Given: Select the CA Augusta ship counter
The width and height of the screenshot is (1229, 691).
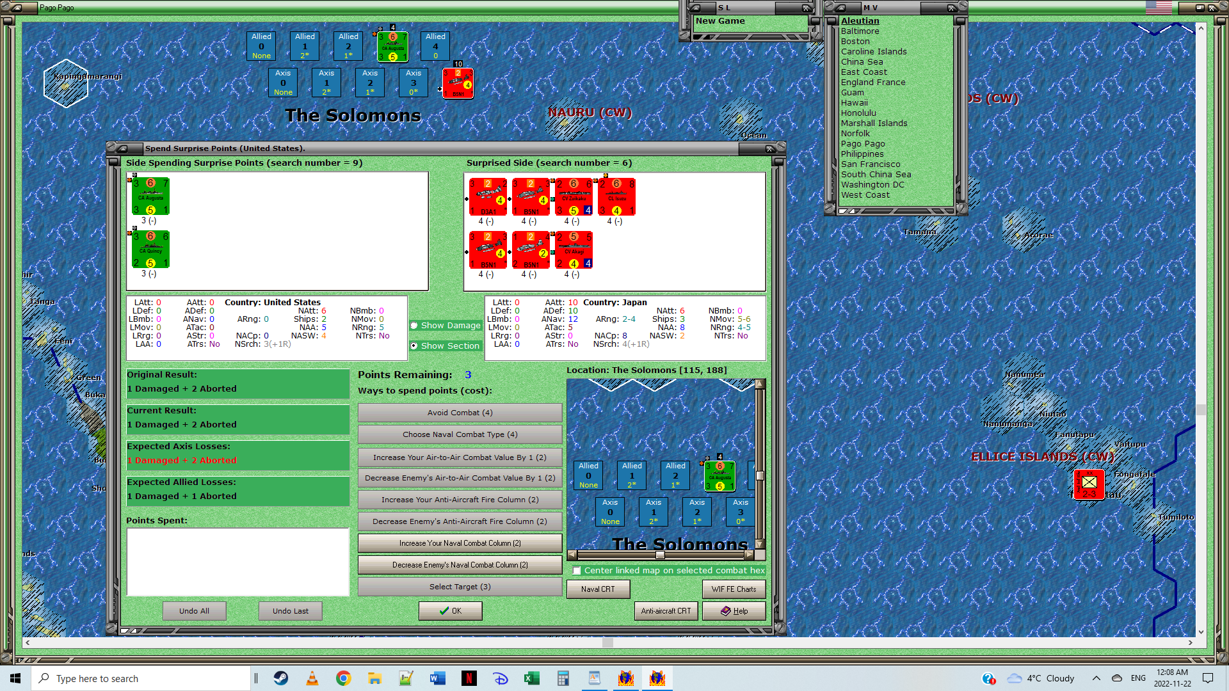Looking at the screenshot, I should [150, 196].
